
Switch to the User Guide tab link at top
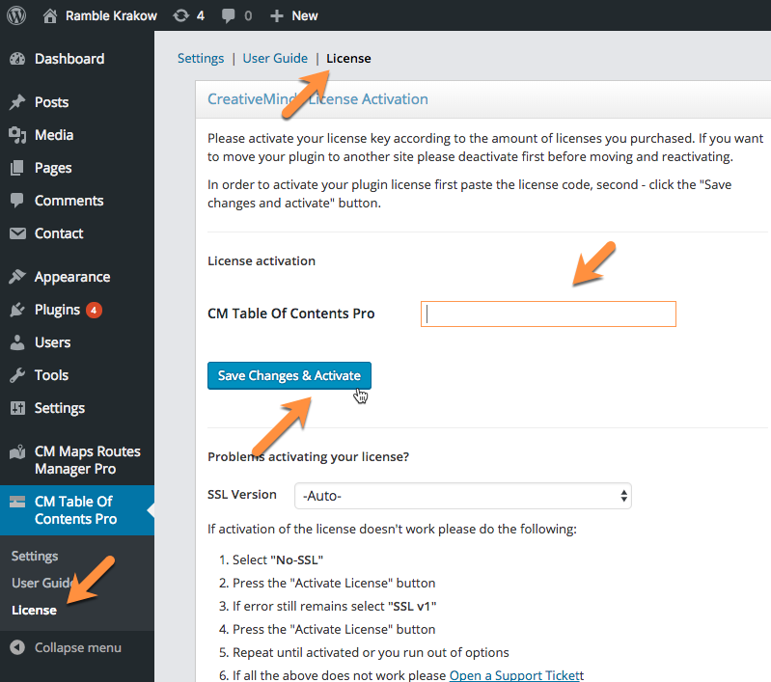pos(275,59)
